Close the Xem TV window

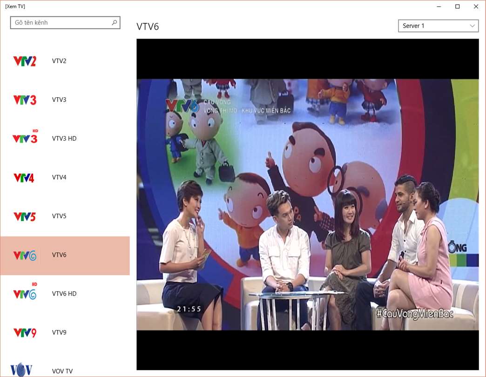476,7
